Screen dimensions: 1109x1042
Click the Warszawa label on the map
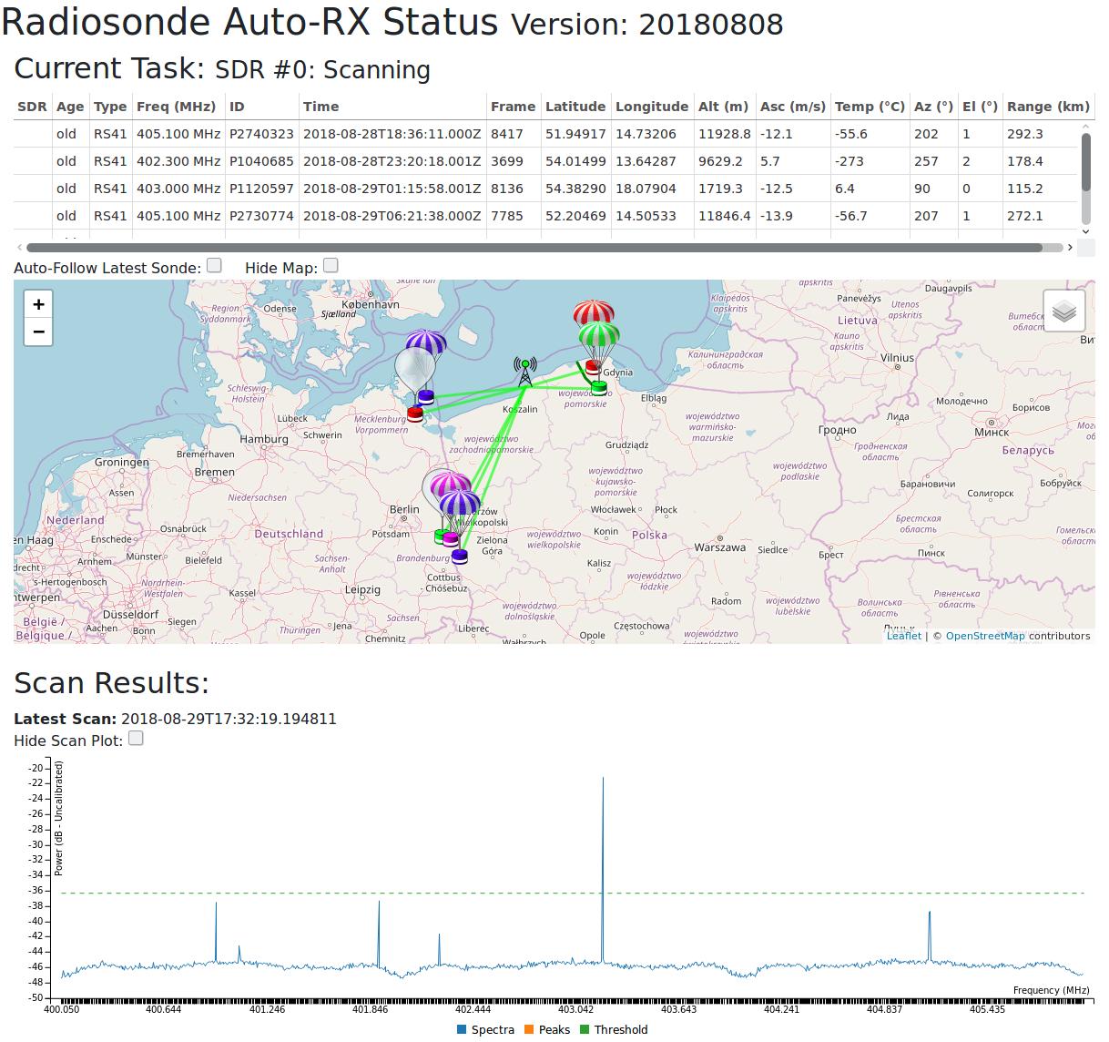coord(719,547)
